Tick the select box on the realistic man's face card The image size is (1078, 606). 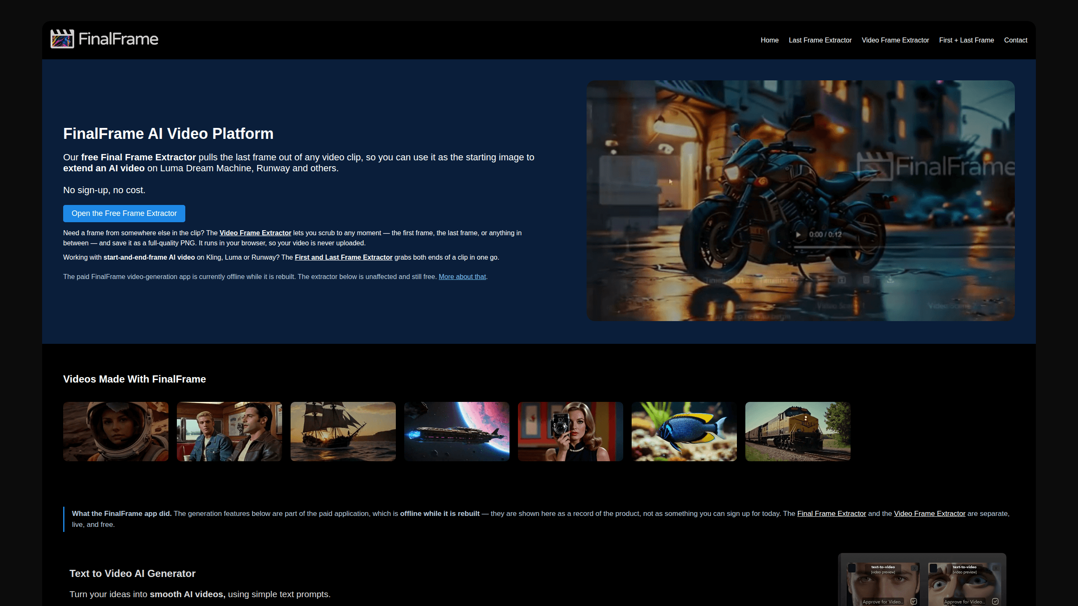click(852, 568)
